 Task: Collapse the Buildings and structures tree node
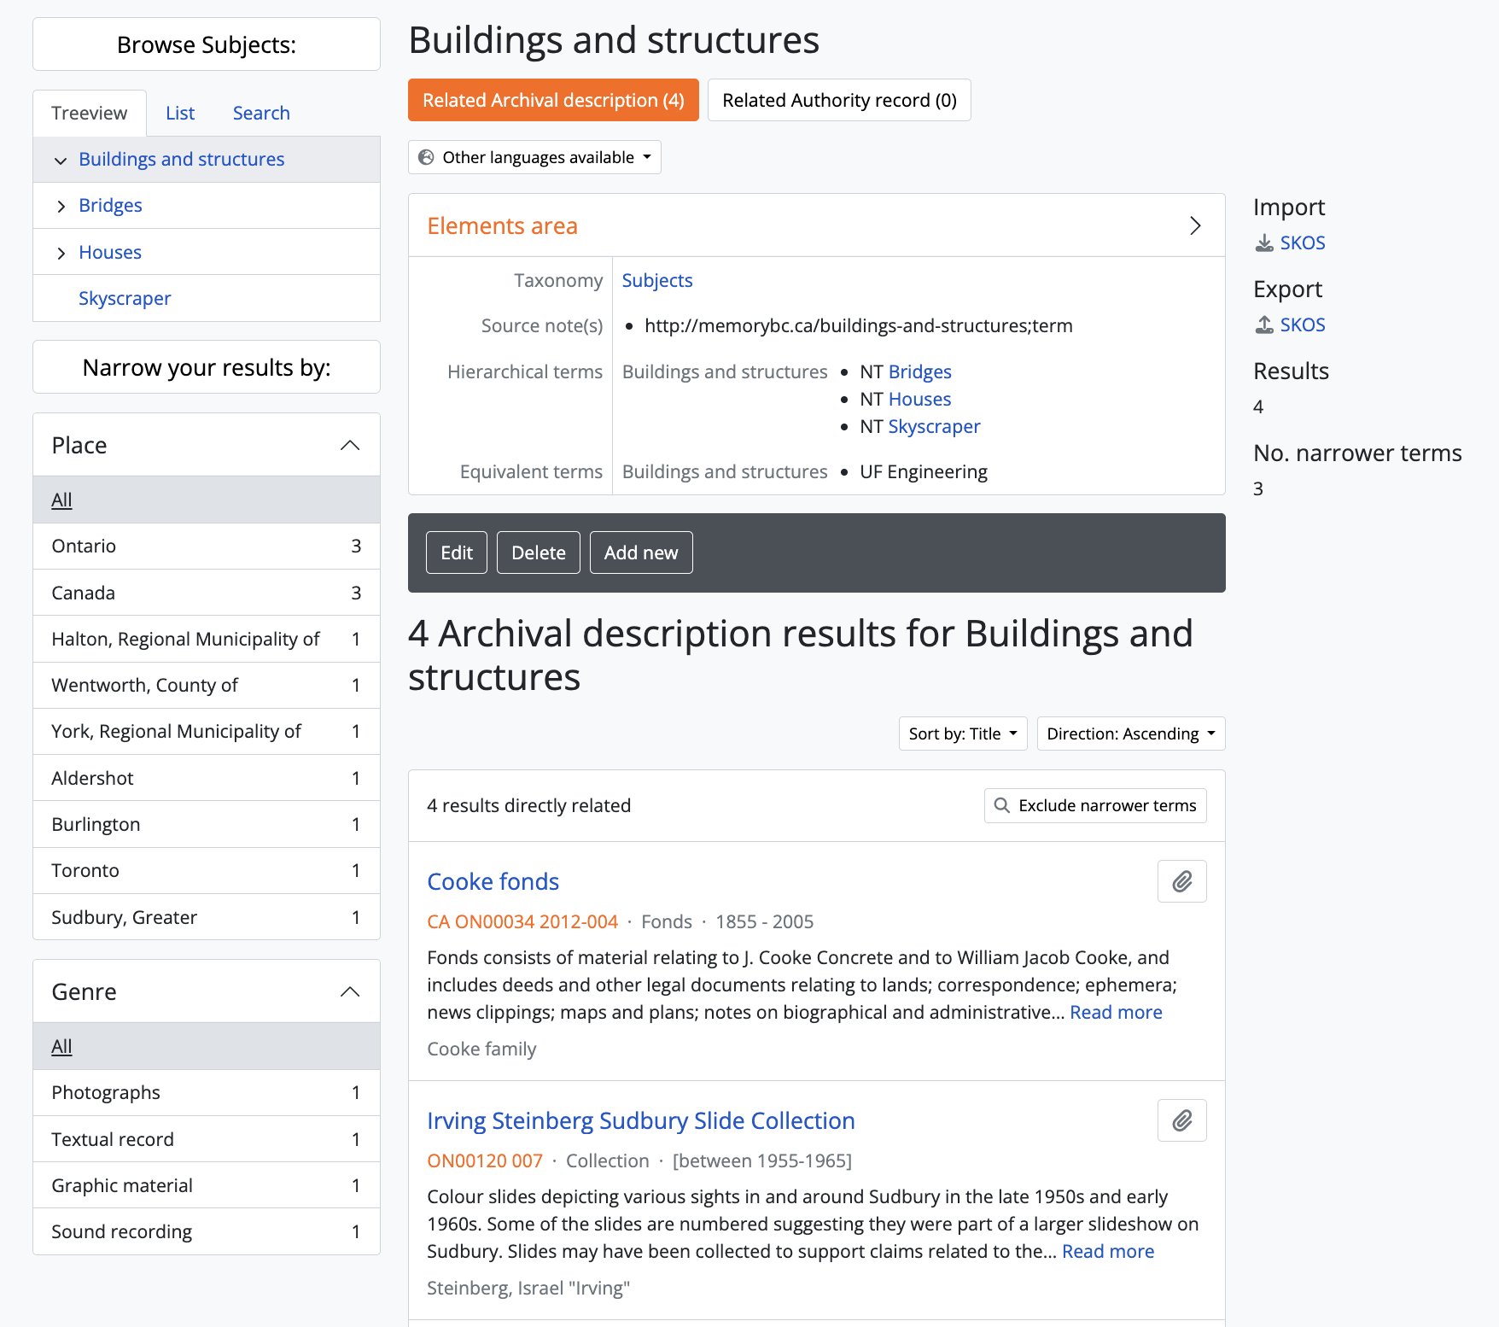61,161
